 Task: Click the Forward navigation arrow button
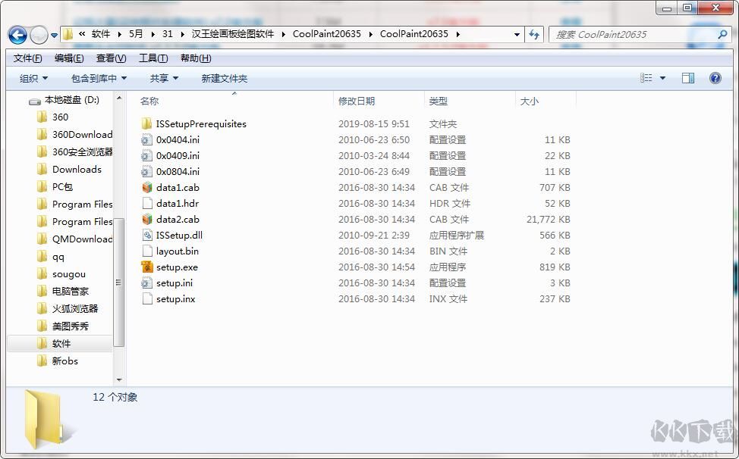(x=39, y=35)
